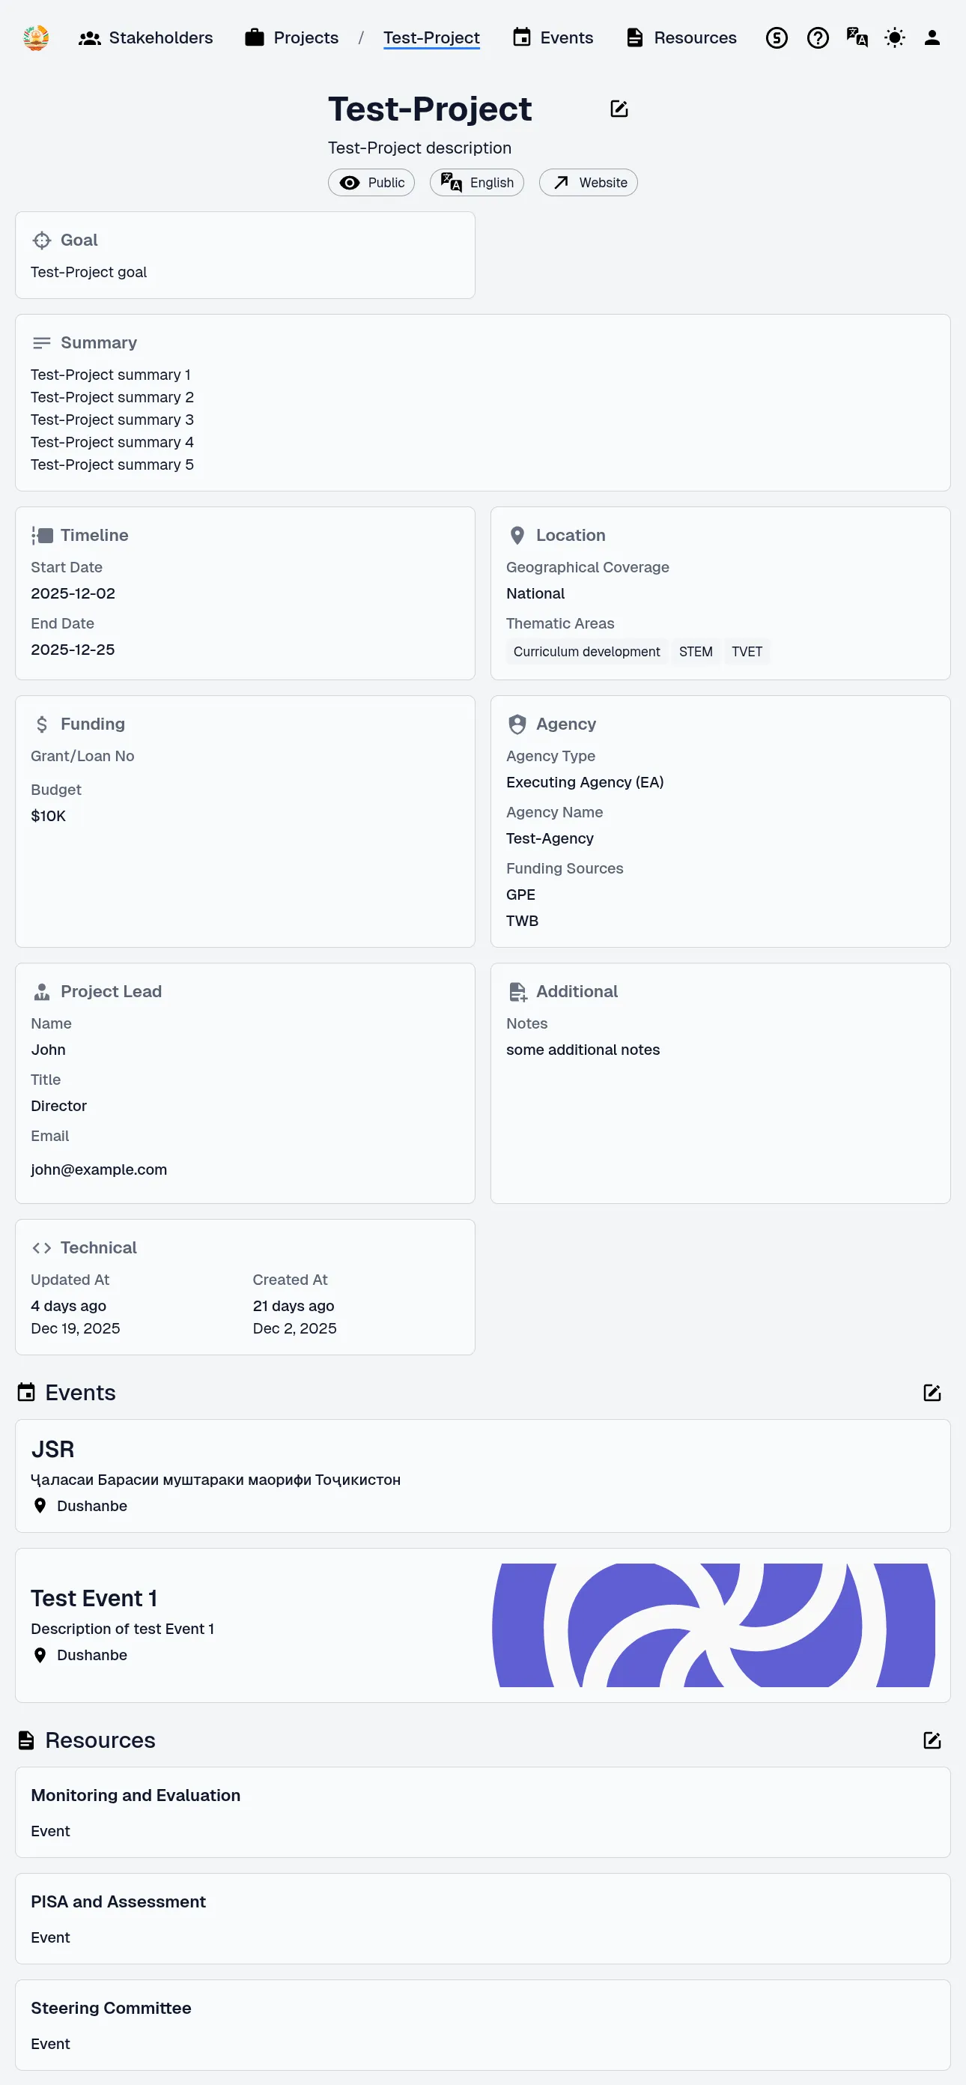Screen dimensions: 966x2085
Task: Open the currency icon in the header
Action: click(x=776, y=38)
